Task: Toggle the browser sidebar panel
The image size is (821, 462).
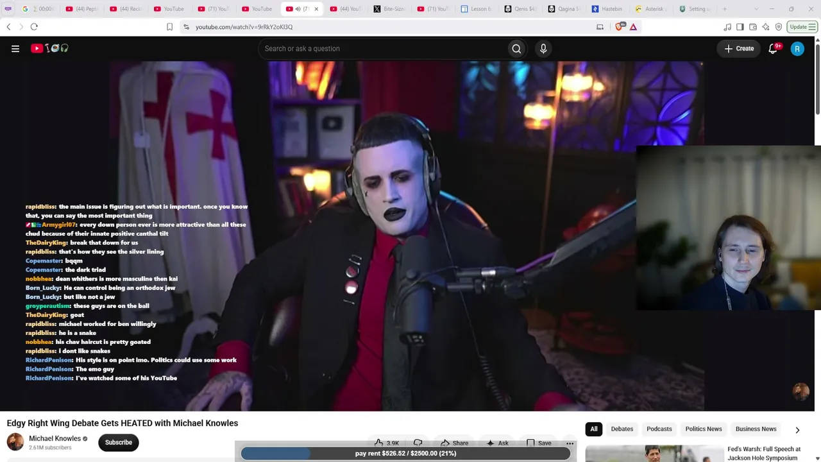Action: [740, 27]
